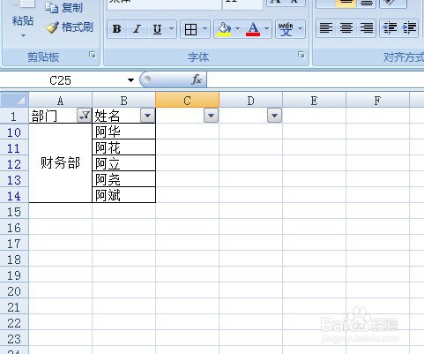Open font color dropdown arrow
The height and width of the screenshot is (354, 424).
(266, 29)
